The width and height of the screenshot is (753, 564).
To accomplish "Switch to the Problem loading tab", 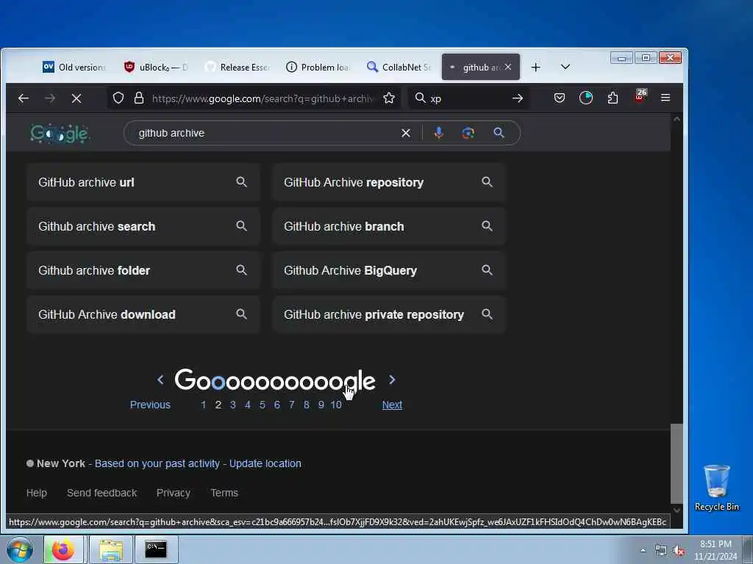I will pos(318,67).
